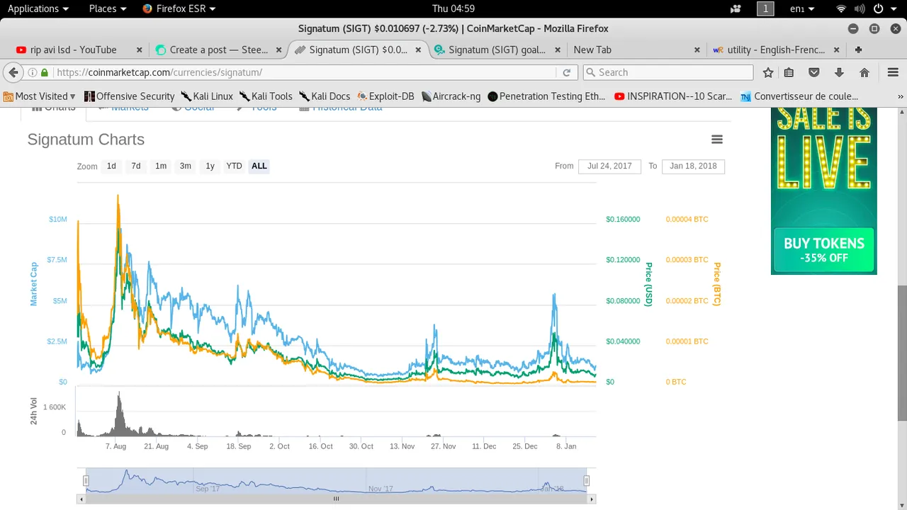This screenshot has width=907, height=510.
Task: Open the Firefox hamburger menu
Action: (893, 72)
